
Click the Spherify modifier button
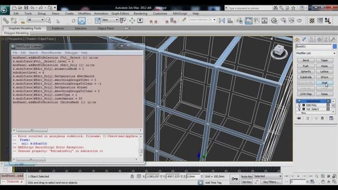point(306,72)
